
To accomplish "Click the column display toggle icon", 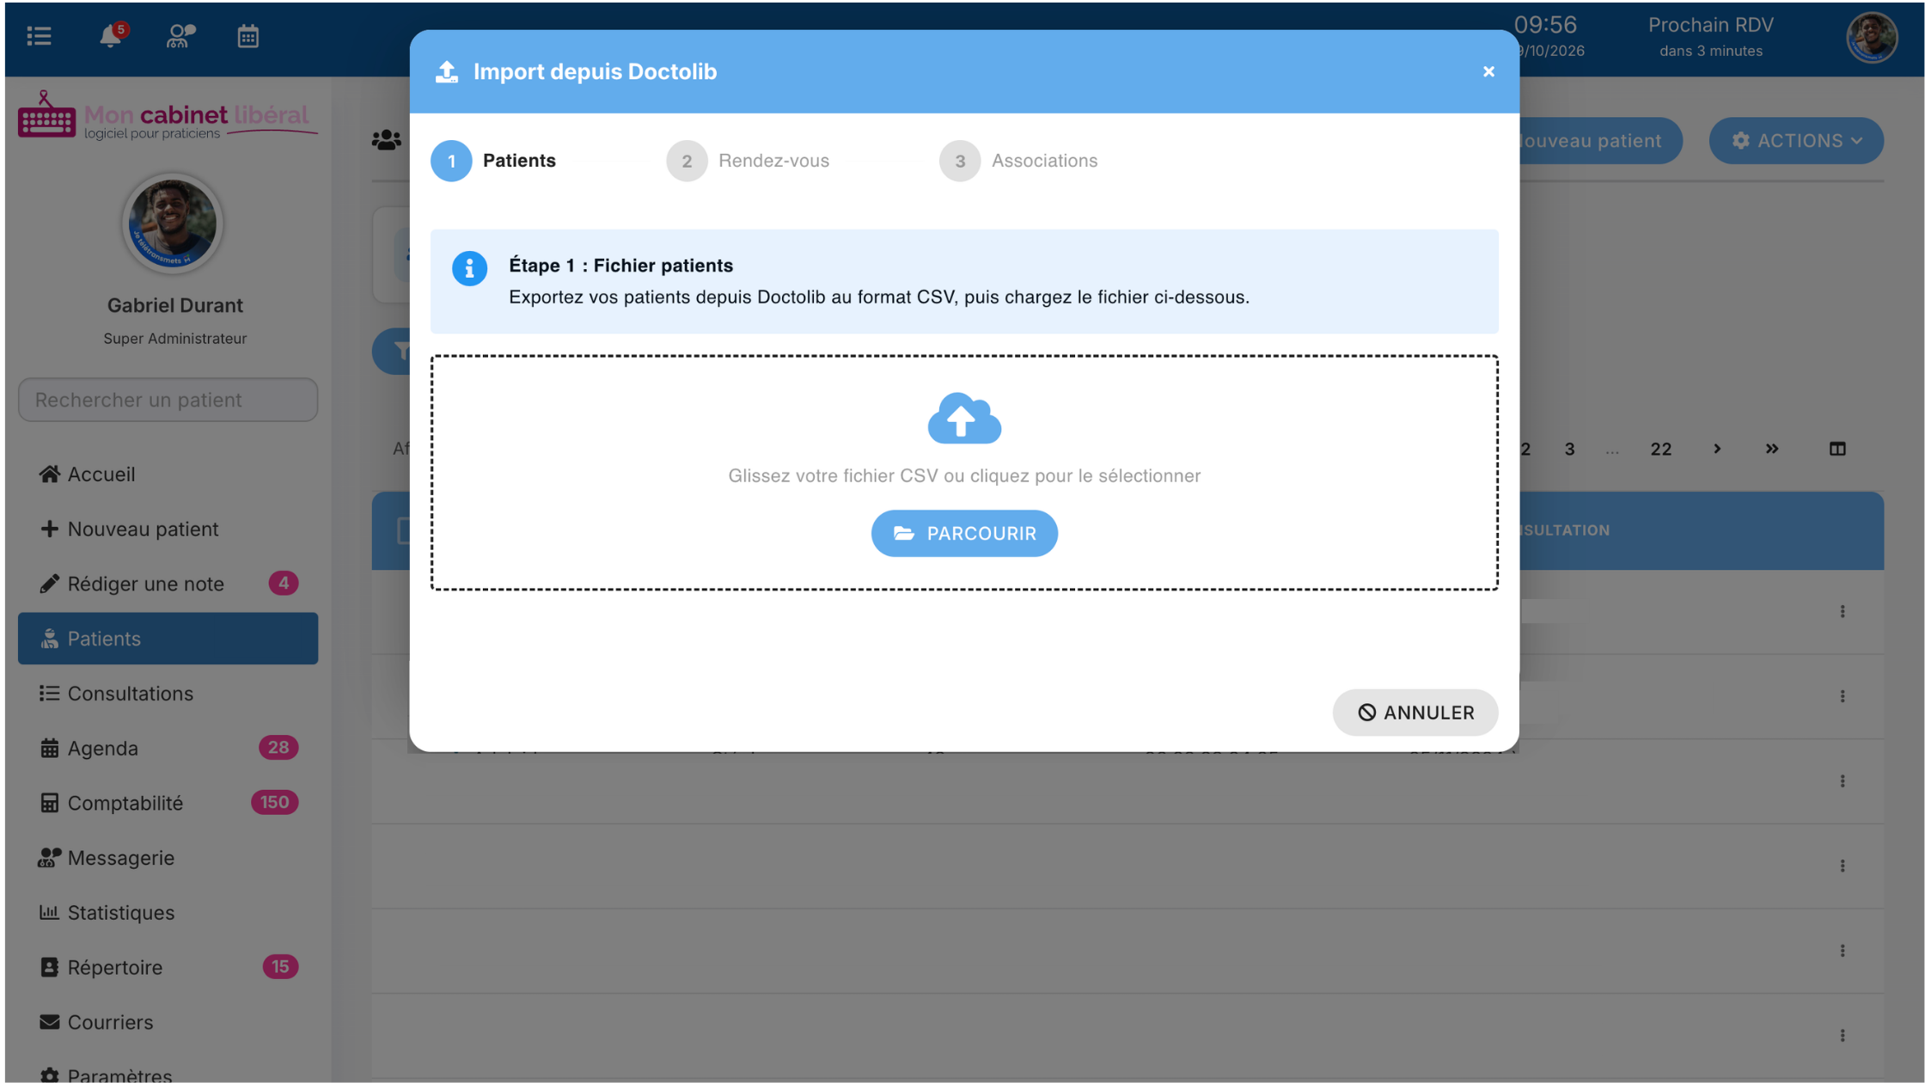I will coord(1837,449).
